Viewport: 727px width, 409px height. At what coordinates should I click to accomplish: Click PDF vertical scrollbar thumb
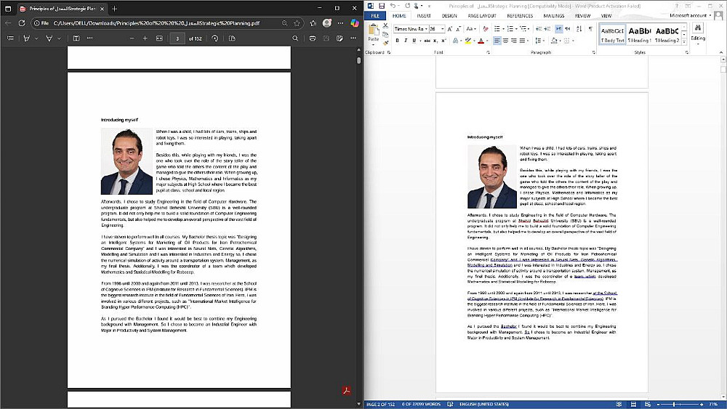coord(358,60)
